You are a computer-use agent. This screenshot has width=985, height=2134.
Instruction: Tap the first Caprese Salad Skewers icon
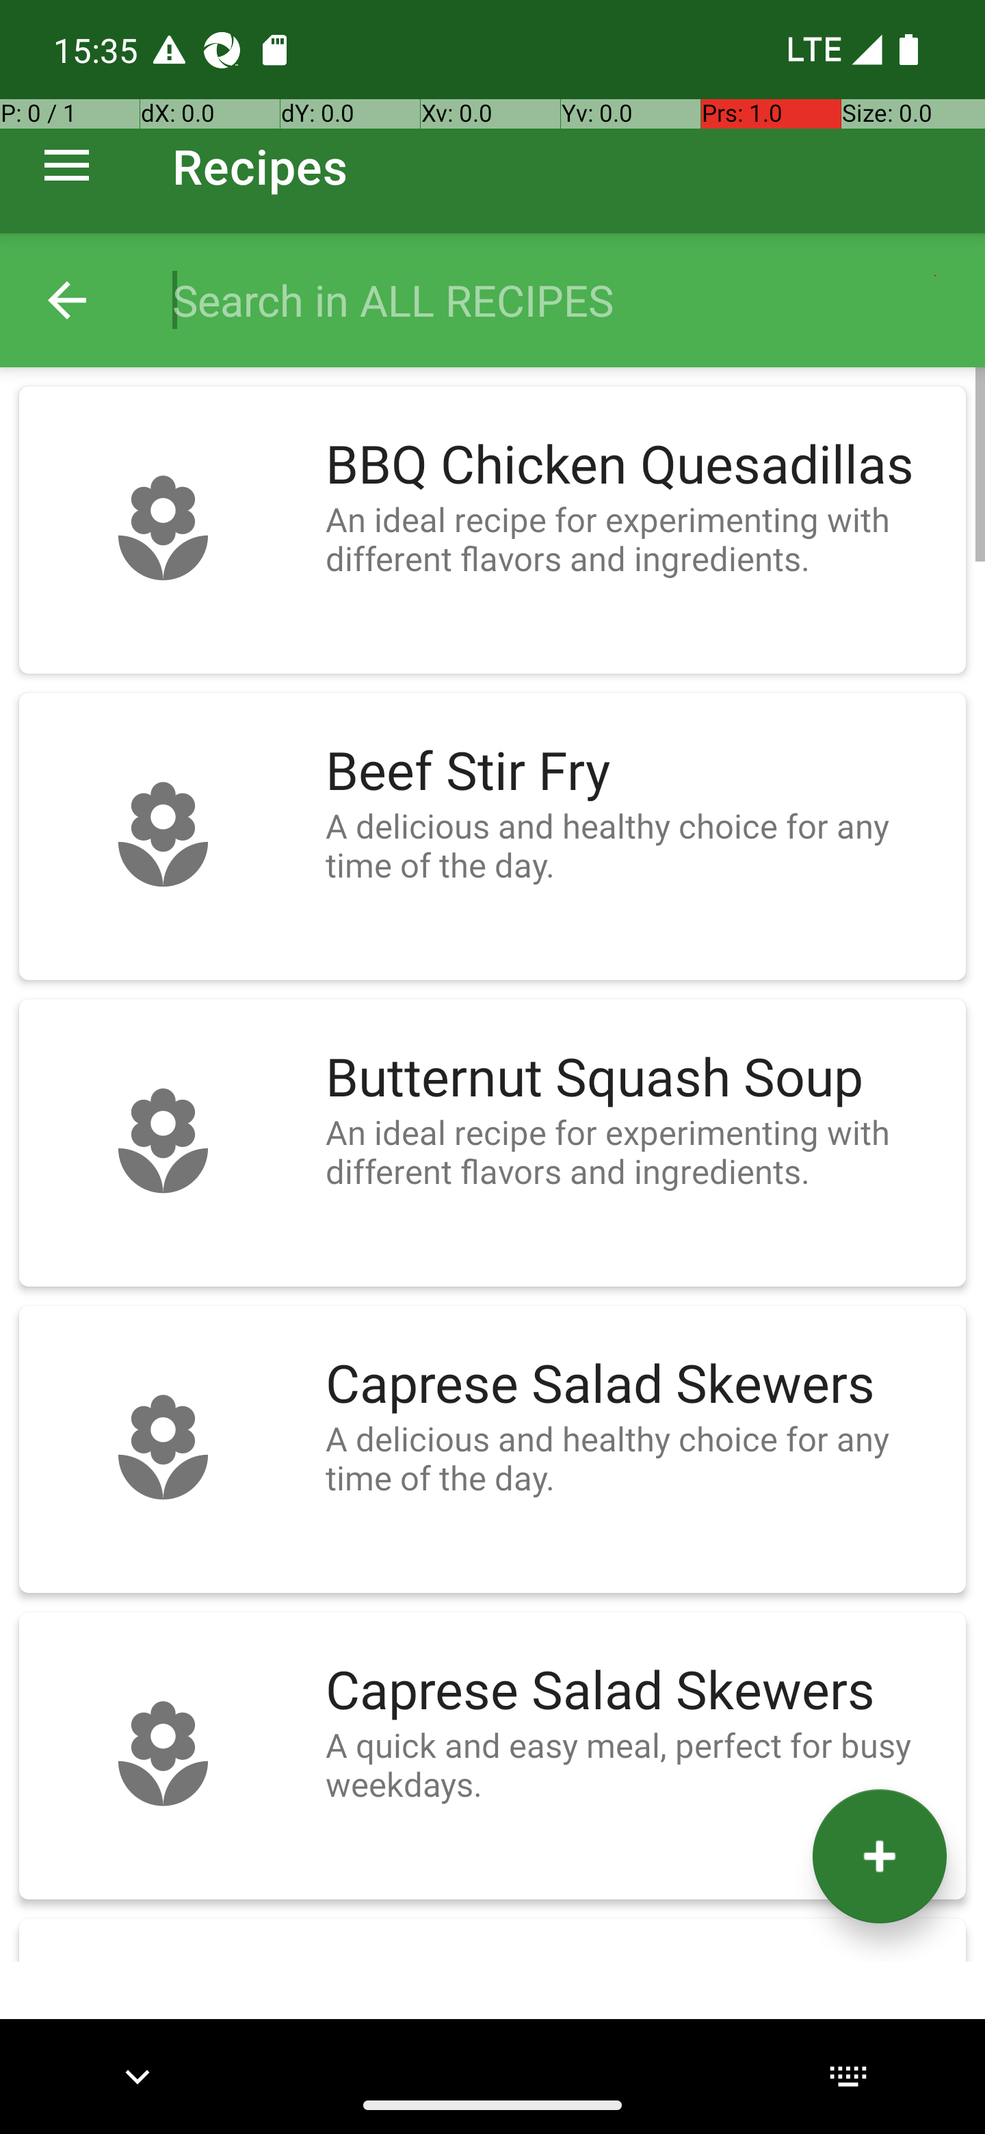[163, 1448]
